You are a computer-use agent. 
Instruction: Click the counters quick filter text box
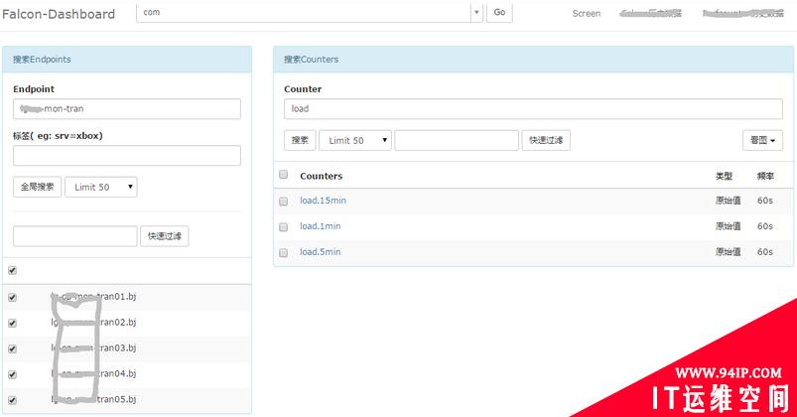[457, 140]
